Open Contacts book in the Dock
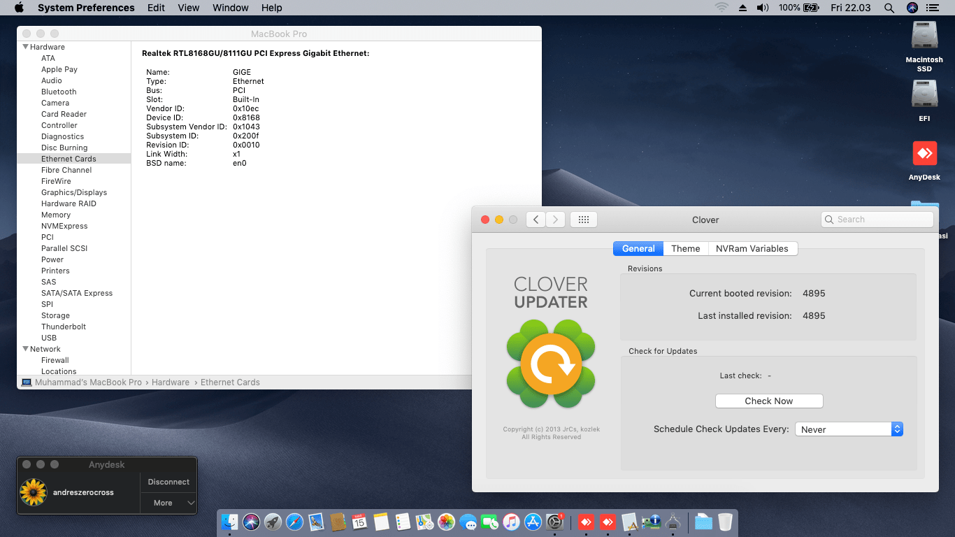The image size is (955, 537). tap(338, 522)
